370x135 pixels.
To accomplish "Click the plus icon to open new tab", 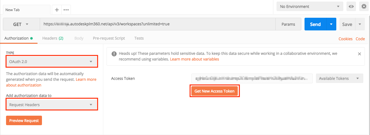I will coord(57,10).
